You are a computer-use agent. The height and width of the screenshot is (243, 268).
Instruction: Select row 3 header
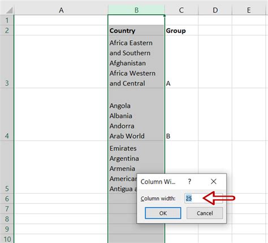[7, 62]
